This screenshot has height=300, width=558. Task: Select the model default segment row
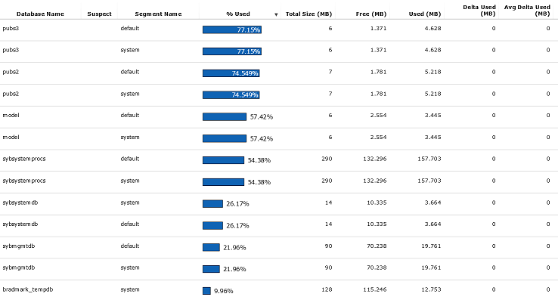(x=279, y=116)
